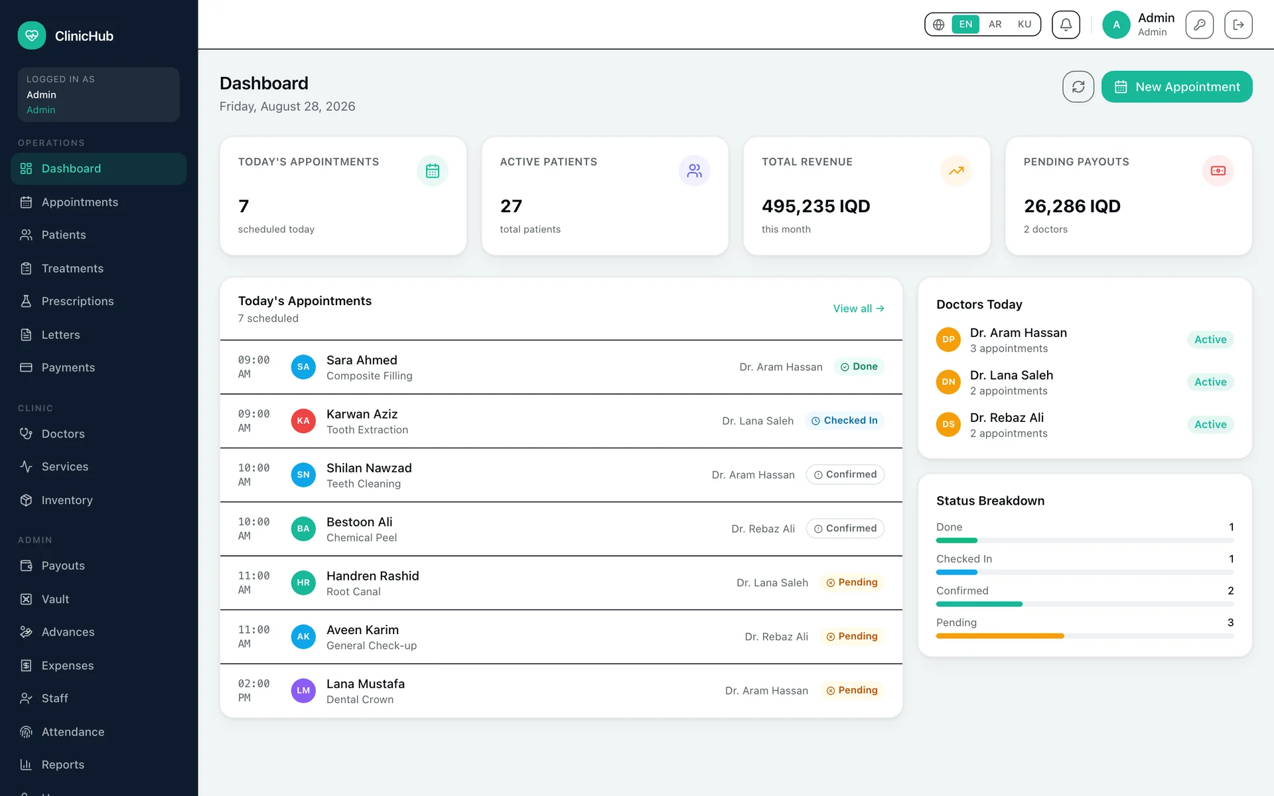The width and height of the screenshot is (1274, 796).
Task: Open Doctors in the sidebar
Action: coord(98,434)
